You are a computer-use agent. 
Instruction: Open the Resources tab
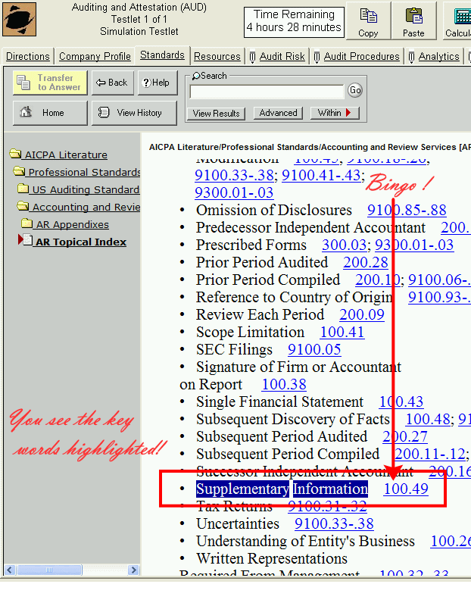pos(217,56)
